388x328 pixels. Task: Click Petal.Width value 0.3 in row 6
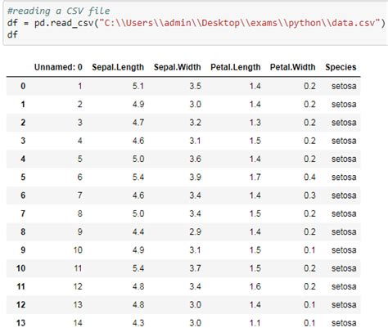[x=309, y=195]
